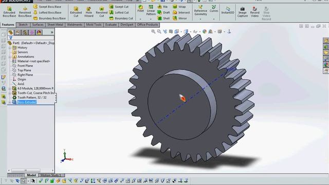Viewport: 329px width, 185px height.
Task: Activate Instant3D
Action: pos(228,10)
